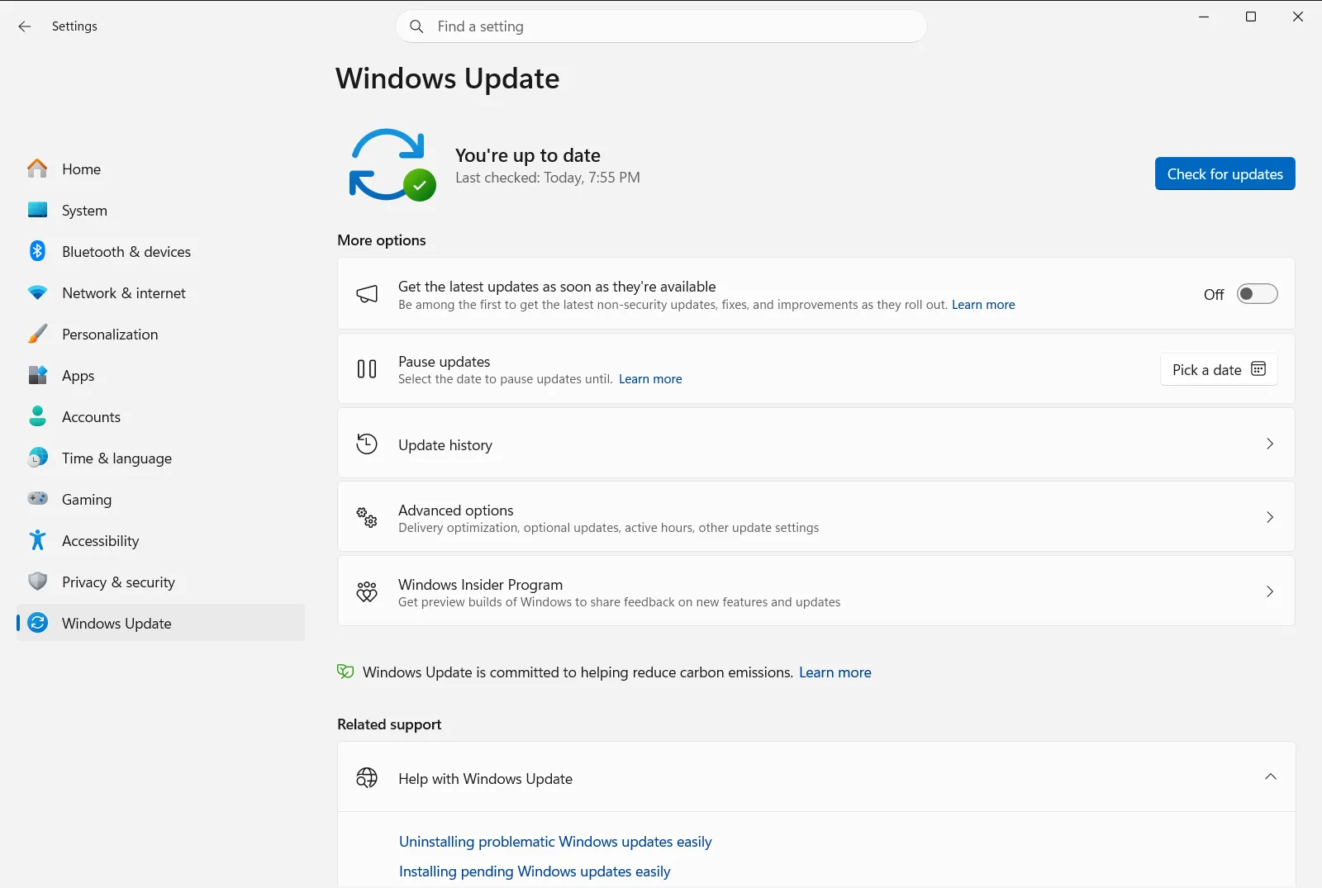Click the Accounts person icon
Screen dimensions: 1322x888
[x=37, y=416]
